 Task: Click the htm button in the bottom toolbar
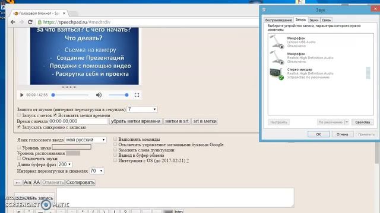pyautogui.click(x=179, y=212)
